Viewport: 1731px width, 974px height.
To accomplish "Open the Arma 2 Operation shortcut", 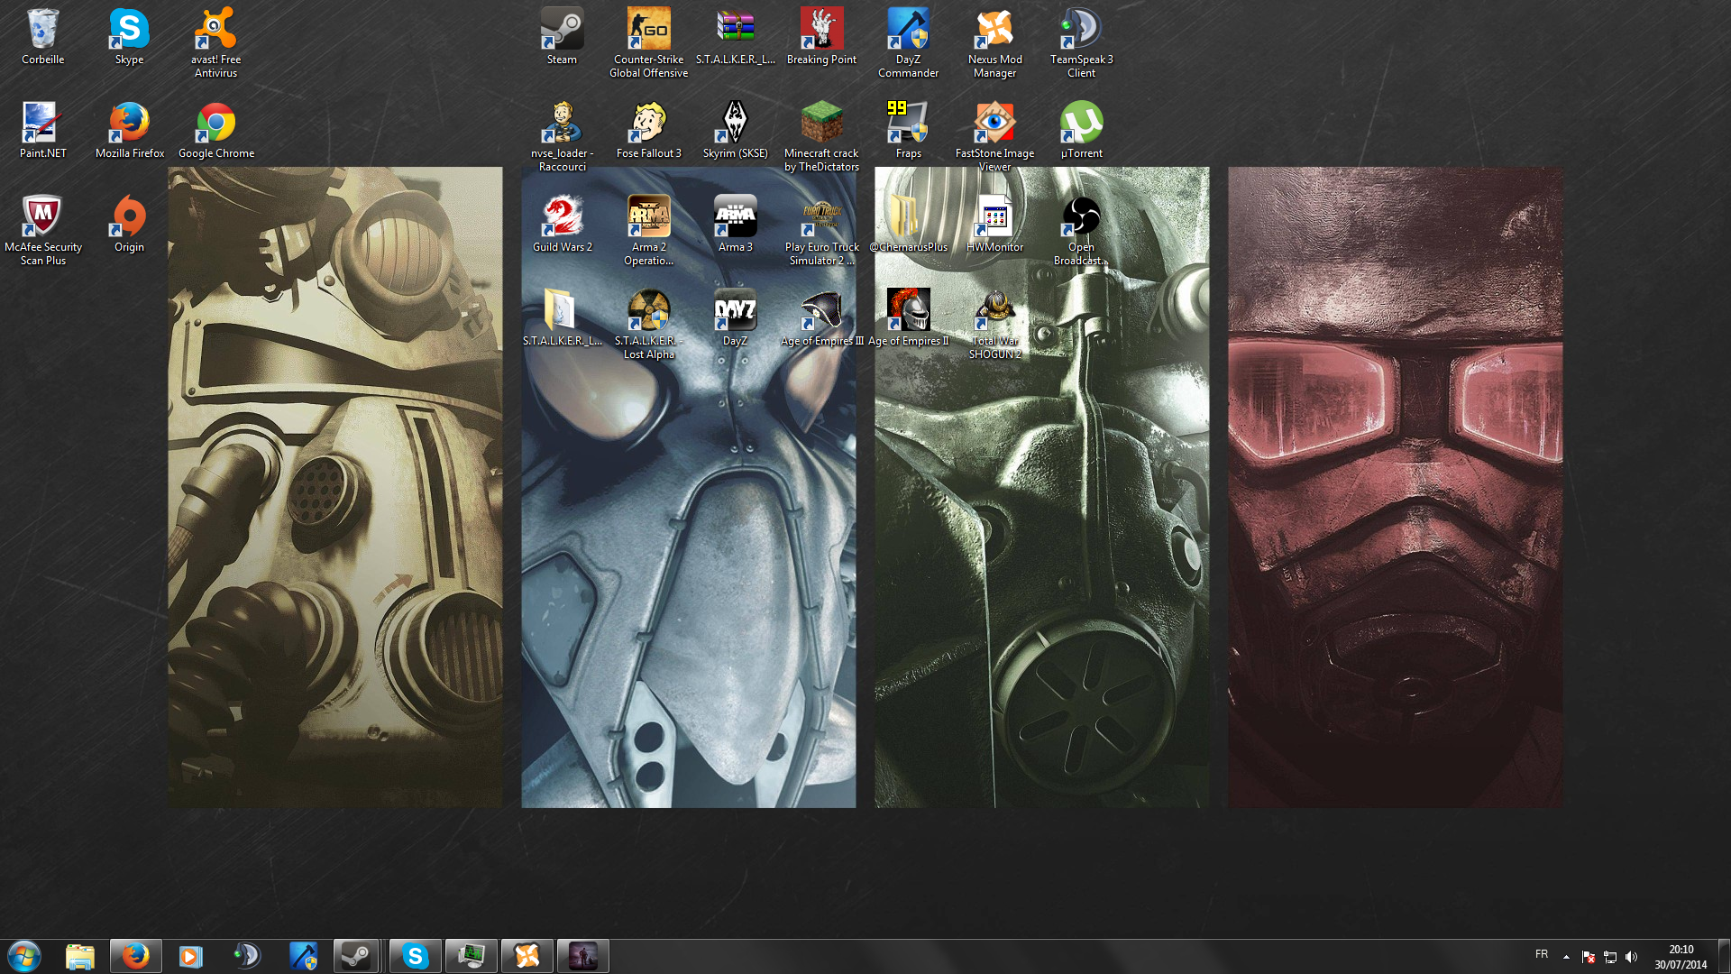I will pyautogui.click(x=648, y=230).
